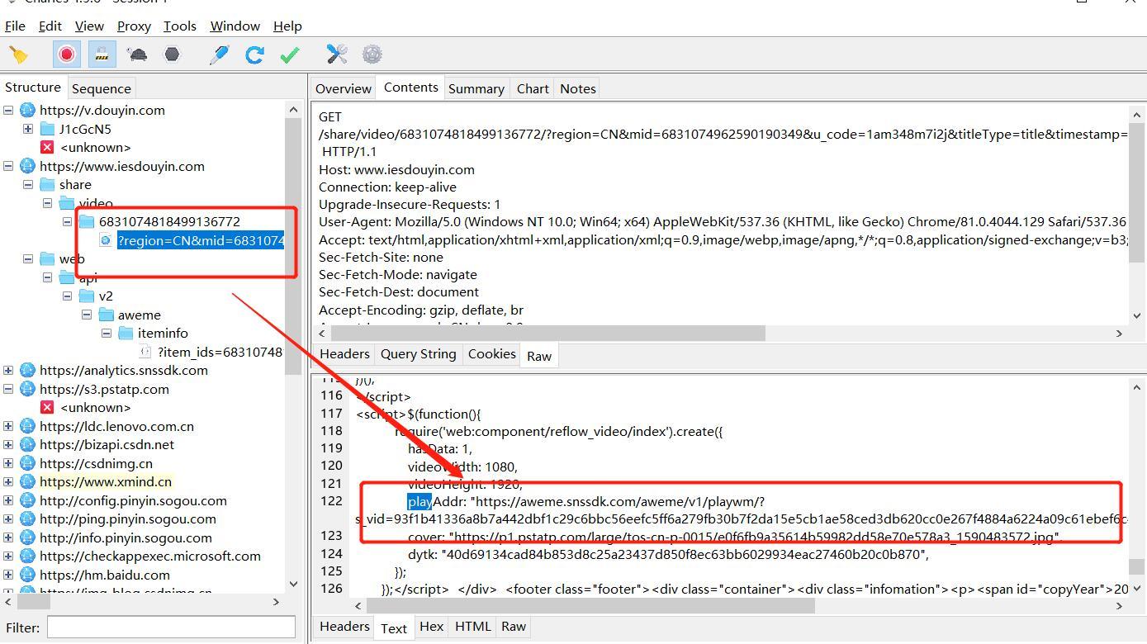Collapse the aweme folder
This screenshot has height=644, width=1147.
(x=87, y=315)
